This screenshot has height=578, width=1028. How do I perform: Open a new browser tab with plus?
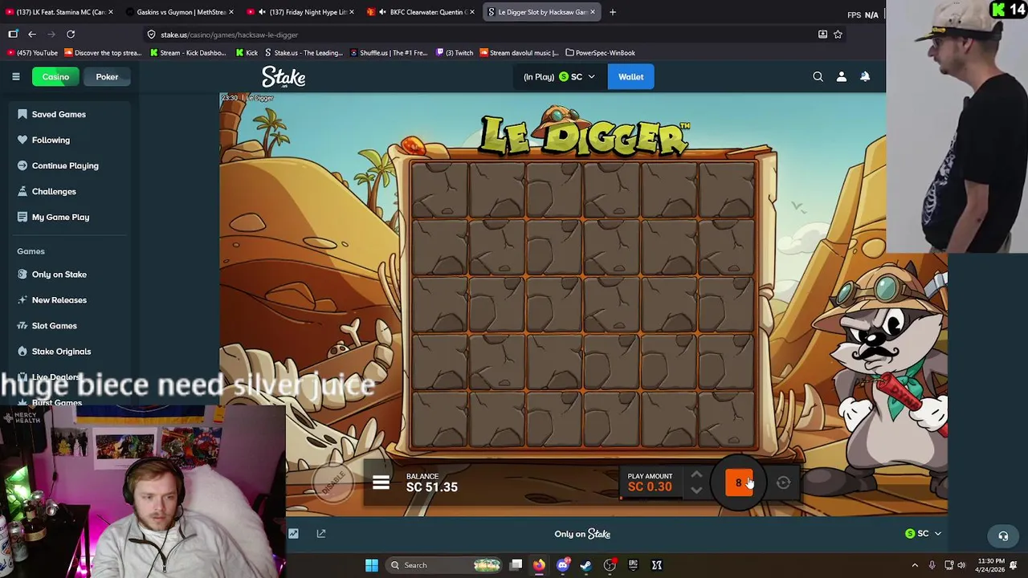(x=613, y=12)
